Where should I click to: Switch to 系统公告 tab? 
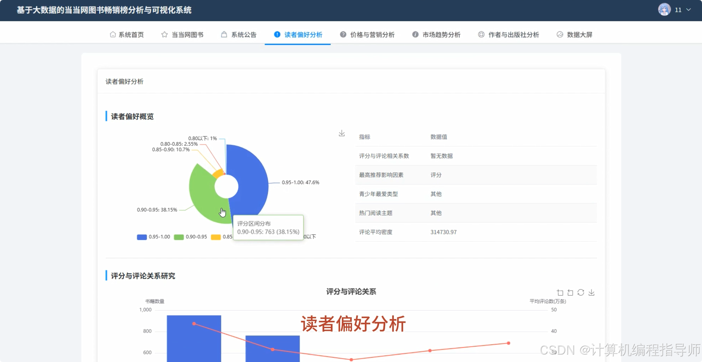(239, 35)
